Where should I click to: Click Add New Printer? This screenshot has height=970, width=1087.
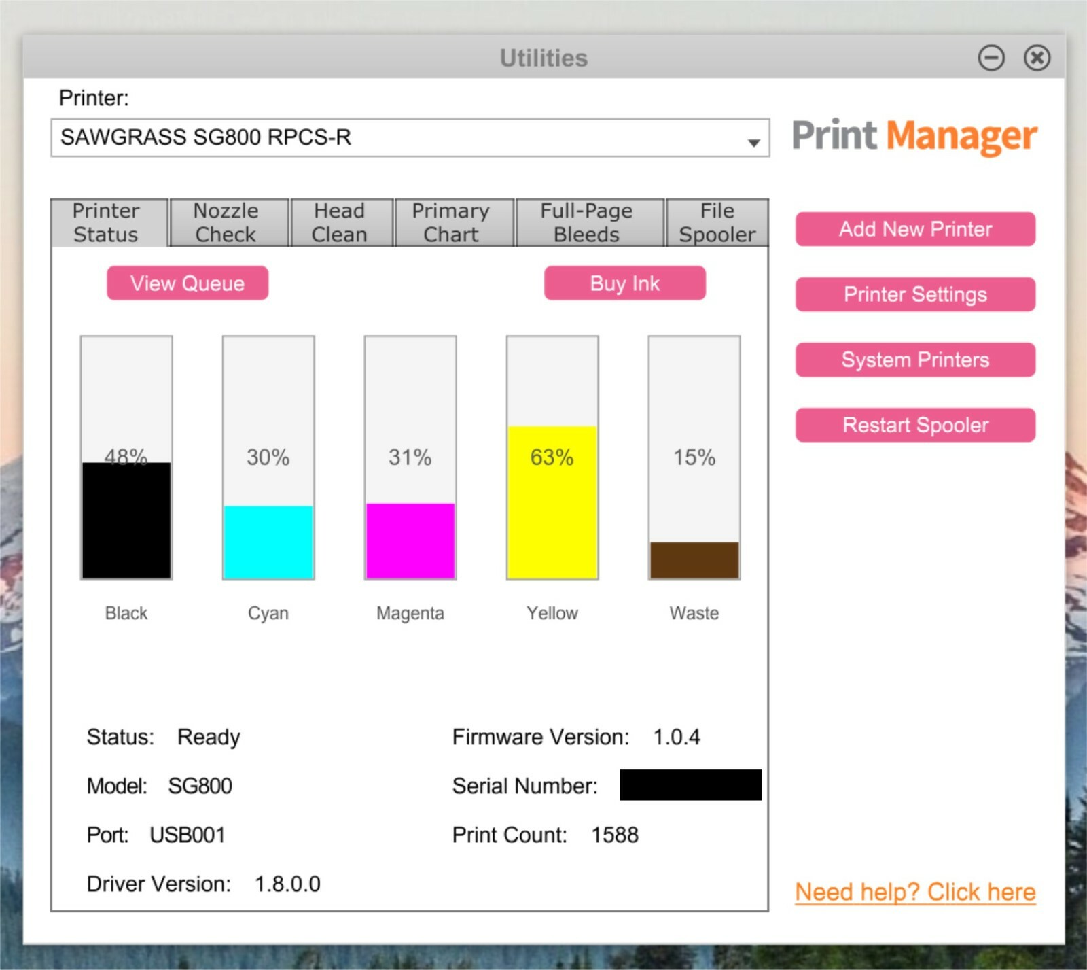(916, 229)
